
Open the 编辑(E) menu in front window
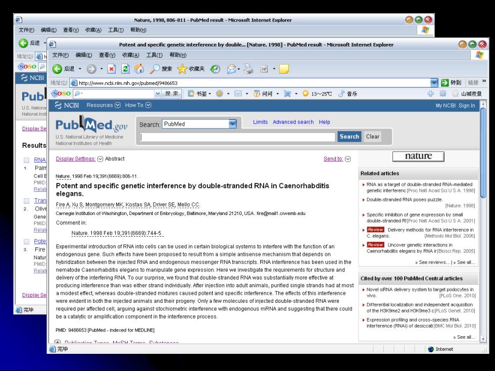(x=84, y=55)
